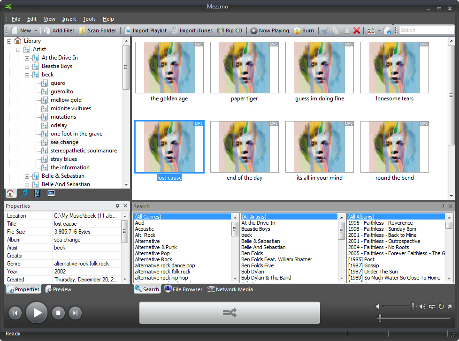The height and width of the screenshot is (341, 459).
Task: Click the Copy icon in the toolbar
Action: [336, 30]
